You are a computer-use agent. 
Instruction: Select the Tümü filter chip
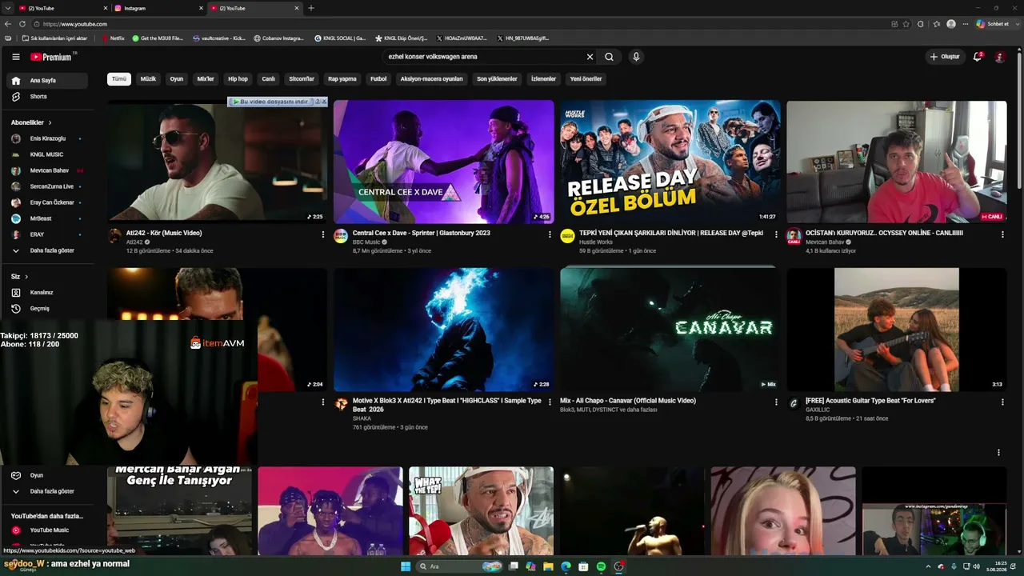(119, 79)
